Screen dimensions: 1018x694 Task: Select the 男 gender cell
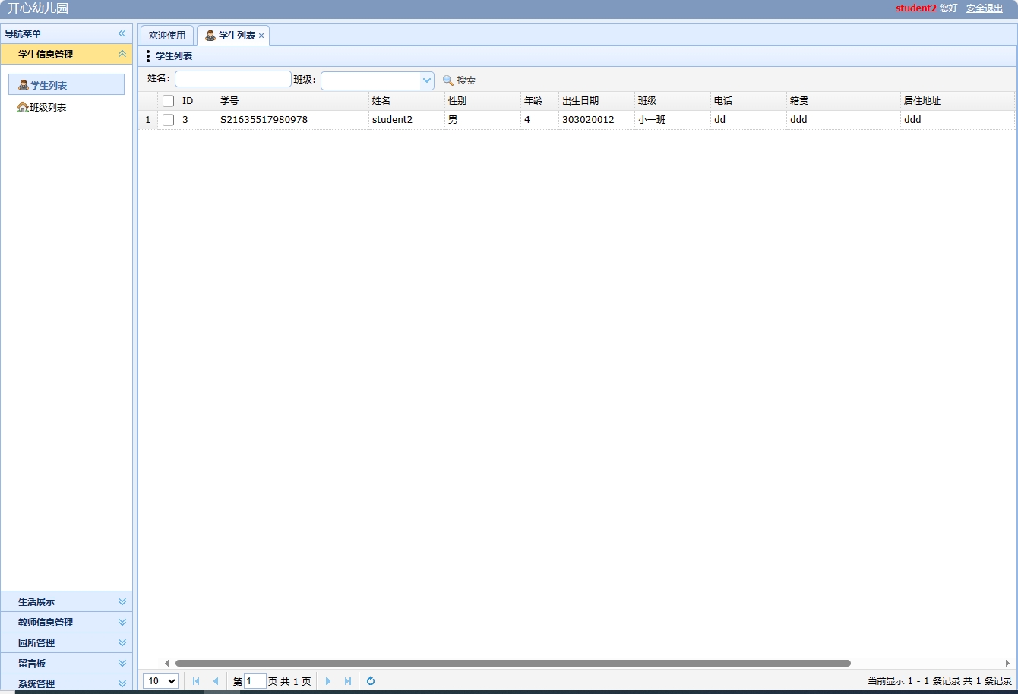pos(482,120)
